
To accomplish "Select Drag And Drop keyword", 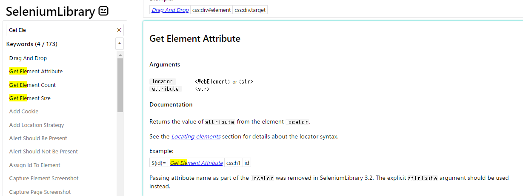I will [28, 58].
